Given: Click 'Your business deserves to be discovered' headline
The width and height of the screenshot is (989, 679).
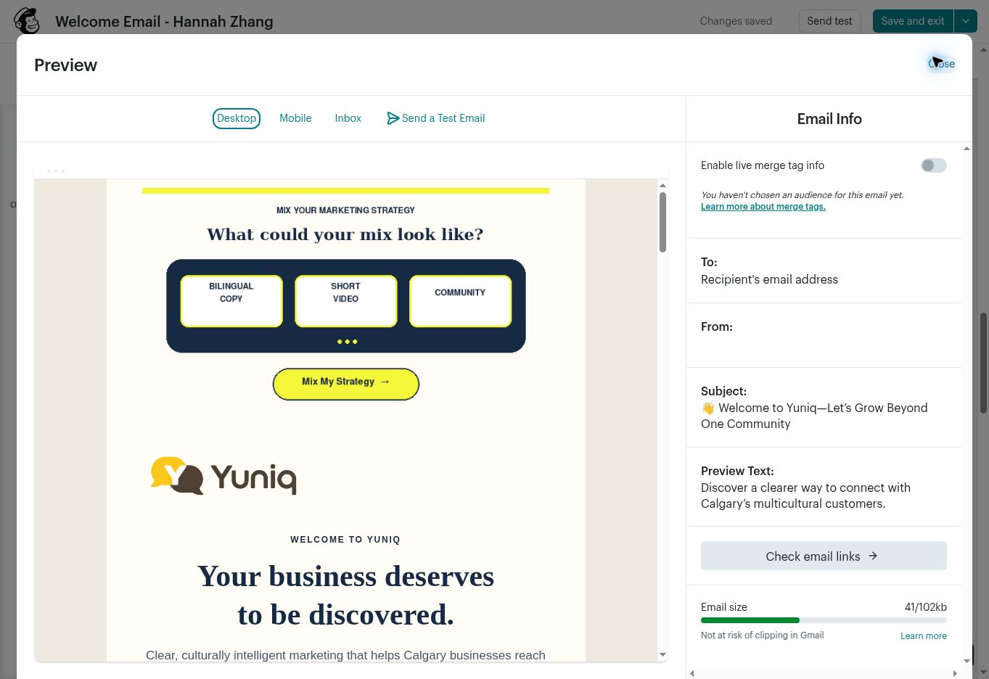Looking at the screenshot, I should 345,596.
